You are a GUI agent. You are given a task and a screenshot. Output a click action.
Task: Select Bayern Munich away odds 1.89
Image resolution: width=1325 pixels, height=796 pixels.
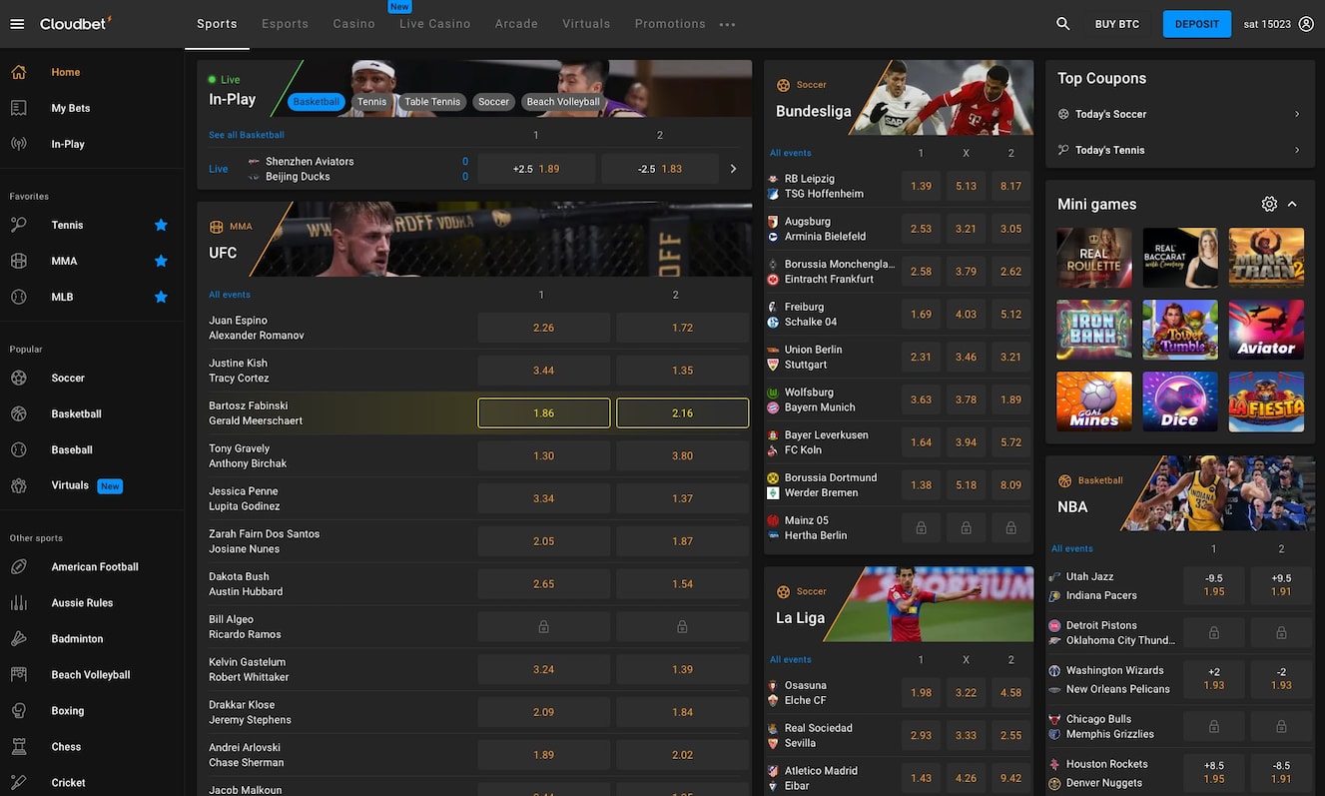click(x=1010, y=399)
